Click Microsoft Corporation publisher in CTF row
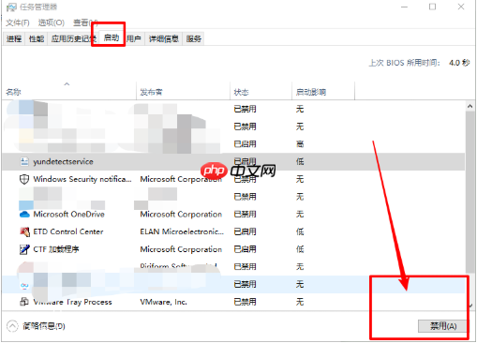The image size is (477, 343). point(181,249)
